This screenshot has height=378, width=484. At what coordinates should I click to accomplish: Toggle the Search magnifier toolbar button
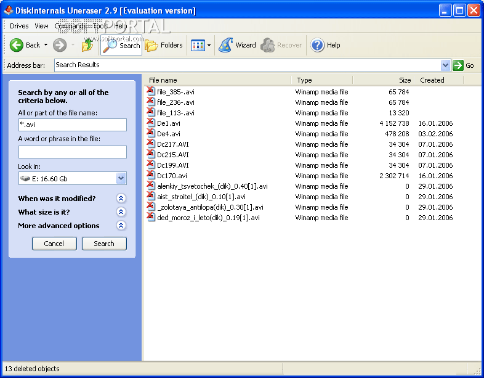click(x=121, y=45)
